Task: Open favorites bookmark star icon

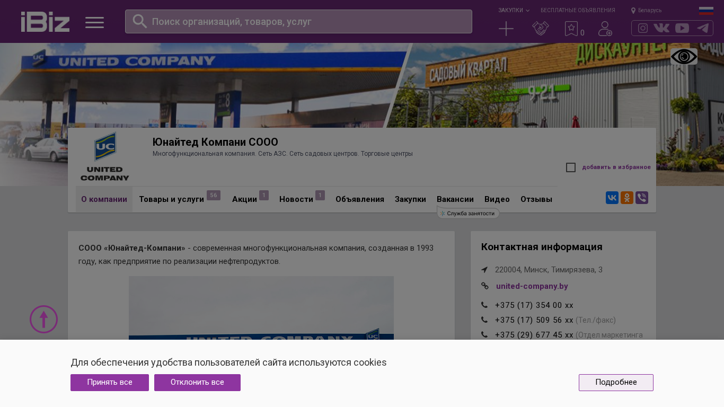Action: pos(571,29)
